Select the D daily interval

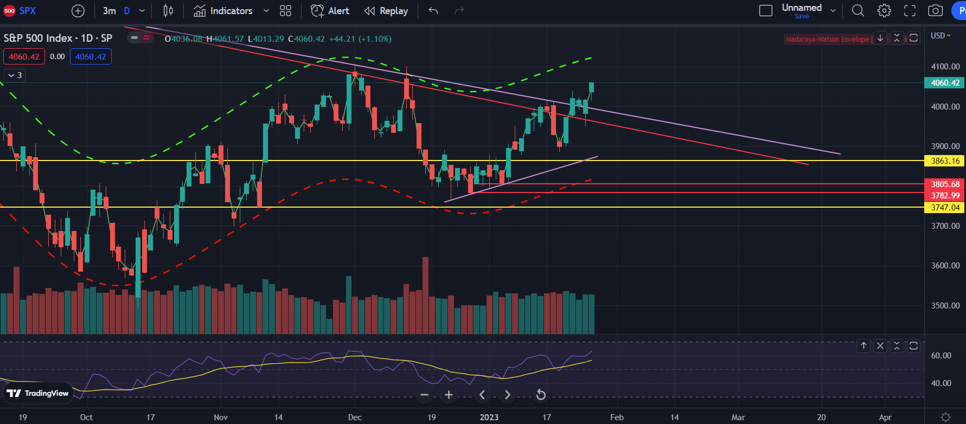coord(127,11)
